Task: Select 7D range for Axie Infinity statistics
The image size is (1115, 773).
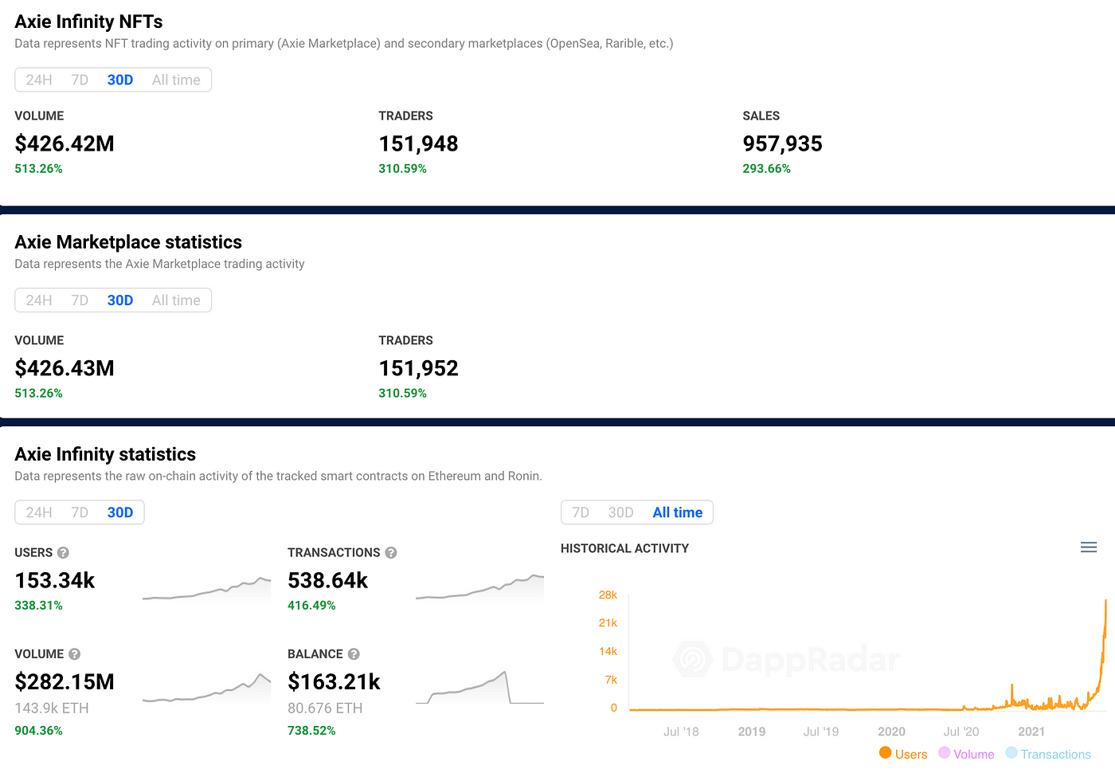Action: 80,512
